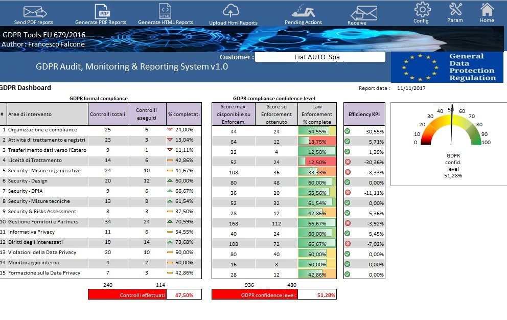Open Pending Actions icon
Viewport: 507px width, 320px height.
[x=303, y=11]
